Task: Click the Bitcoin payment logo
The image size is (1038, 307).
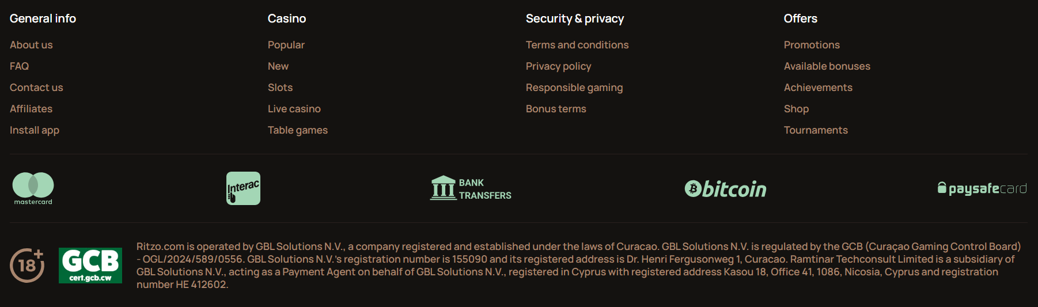Action: point(725,188)
